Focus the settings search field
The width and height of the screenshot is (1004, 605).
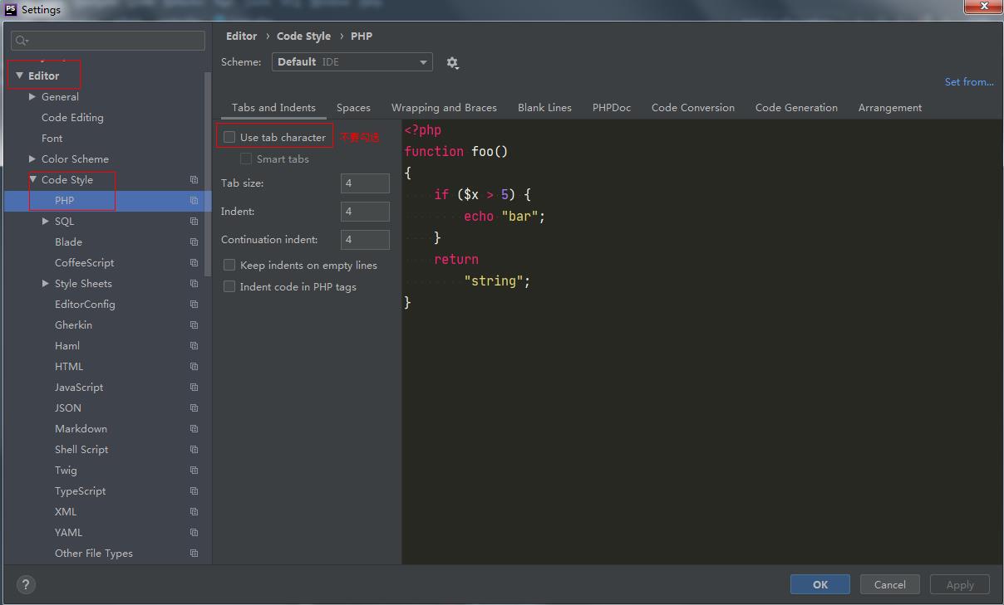[108, 41]
